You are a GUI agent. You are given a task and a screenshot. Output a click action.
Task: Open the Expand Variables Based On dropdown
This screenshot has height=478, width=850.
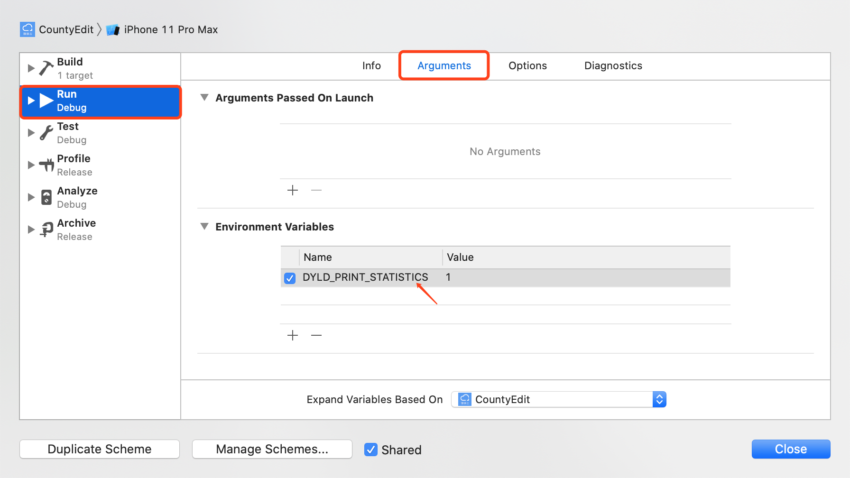point(559,399)
